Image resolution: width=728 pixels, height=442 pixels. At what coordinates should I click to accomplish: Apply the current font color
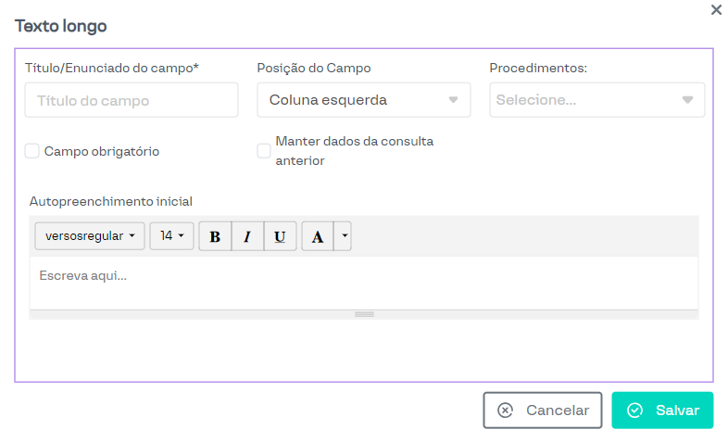click(317, 236)
